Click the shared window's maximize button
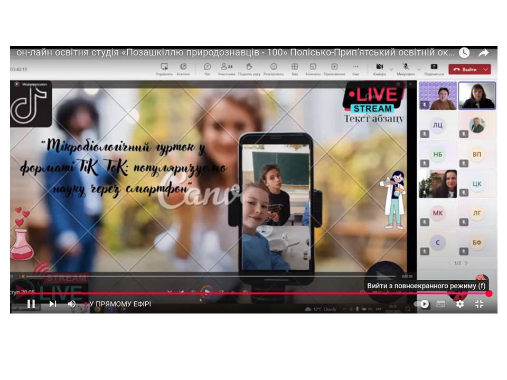507x380 pixels. (x=398, y=84)
